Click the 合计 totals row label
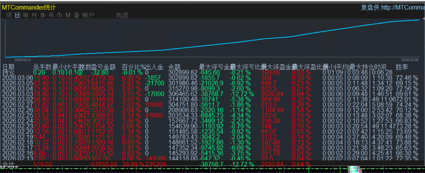The image size is (425, 173). [9, 163]
